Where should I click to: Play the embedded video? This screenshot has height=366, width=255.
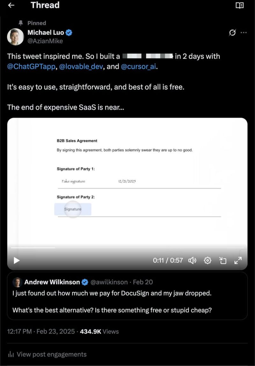coord(17,261)
